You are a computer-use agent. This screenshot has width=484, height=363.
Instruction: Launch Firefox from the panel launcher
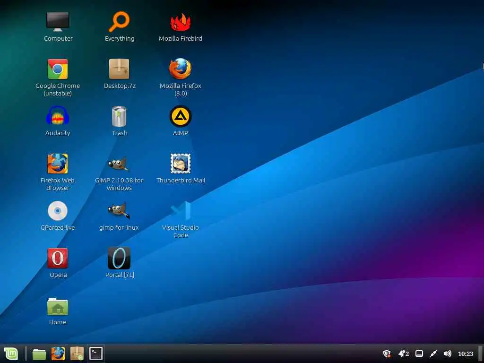tap(58, 354)
